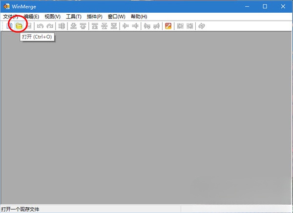This screenshot has width=293, height=213.
Task: Click the Copy Right toolbar icon
Action: 126,26
